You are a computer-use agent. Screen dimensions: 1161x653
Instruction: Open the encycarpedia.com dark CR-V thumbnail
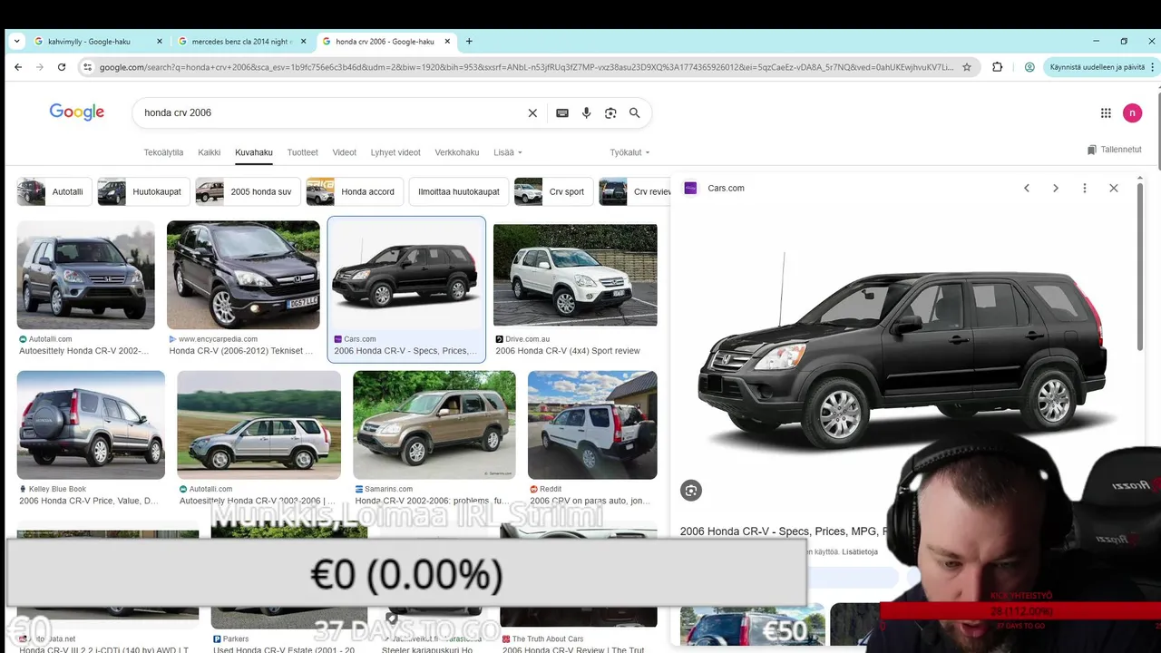click(x=243, y=275)
